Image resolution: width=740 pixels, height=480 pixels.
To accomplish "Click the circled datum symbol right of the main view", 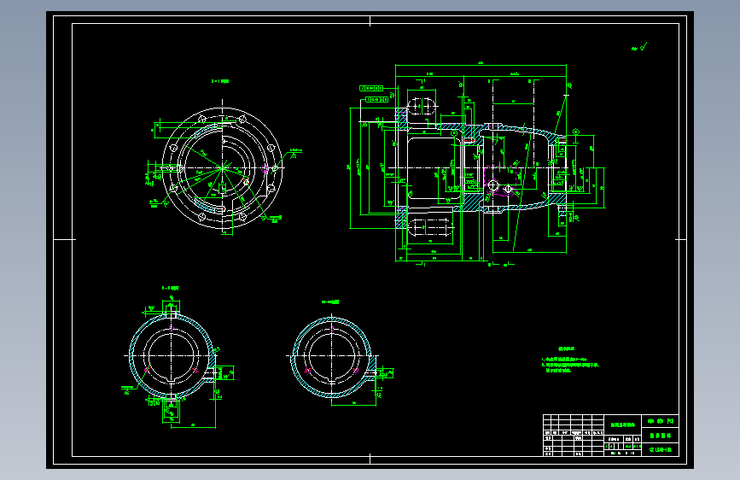I will point(576,132).
